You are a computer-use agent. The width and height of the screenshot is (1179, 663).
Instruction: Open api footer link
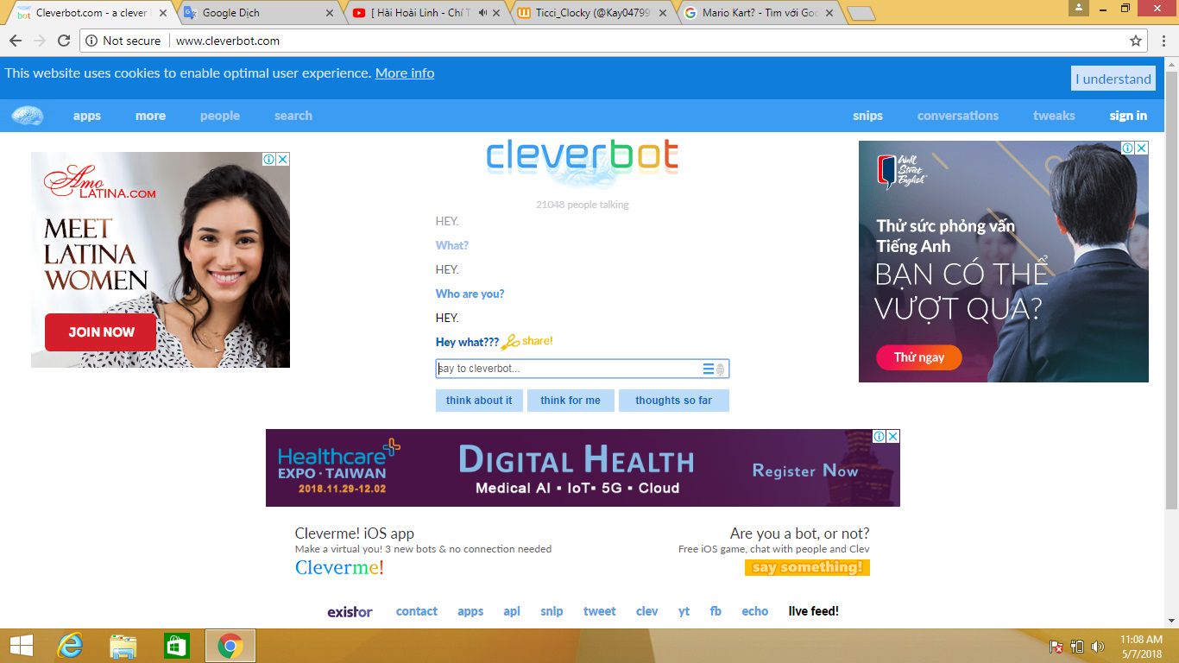[x=512, y=611]
